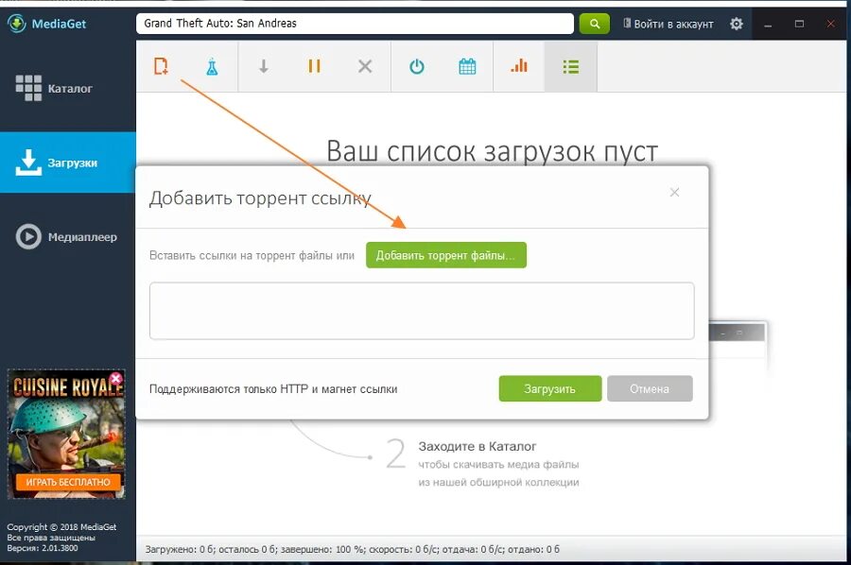Close the Cuisine Royale ad
The width and height of the screenshot is (851, 565).
[115, 378]
